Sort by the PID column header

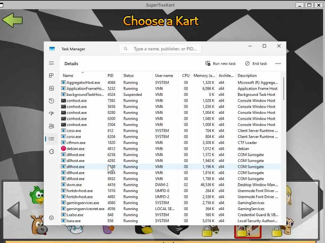click(113, 76)
